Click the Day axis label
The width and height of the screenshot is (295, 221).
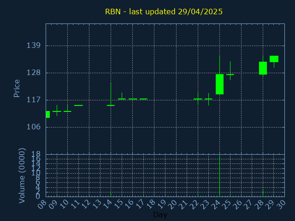160,215
